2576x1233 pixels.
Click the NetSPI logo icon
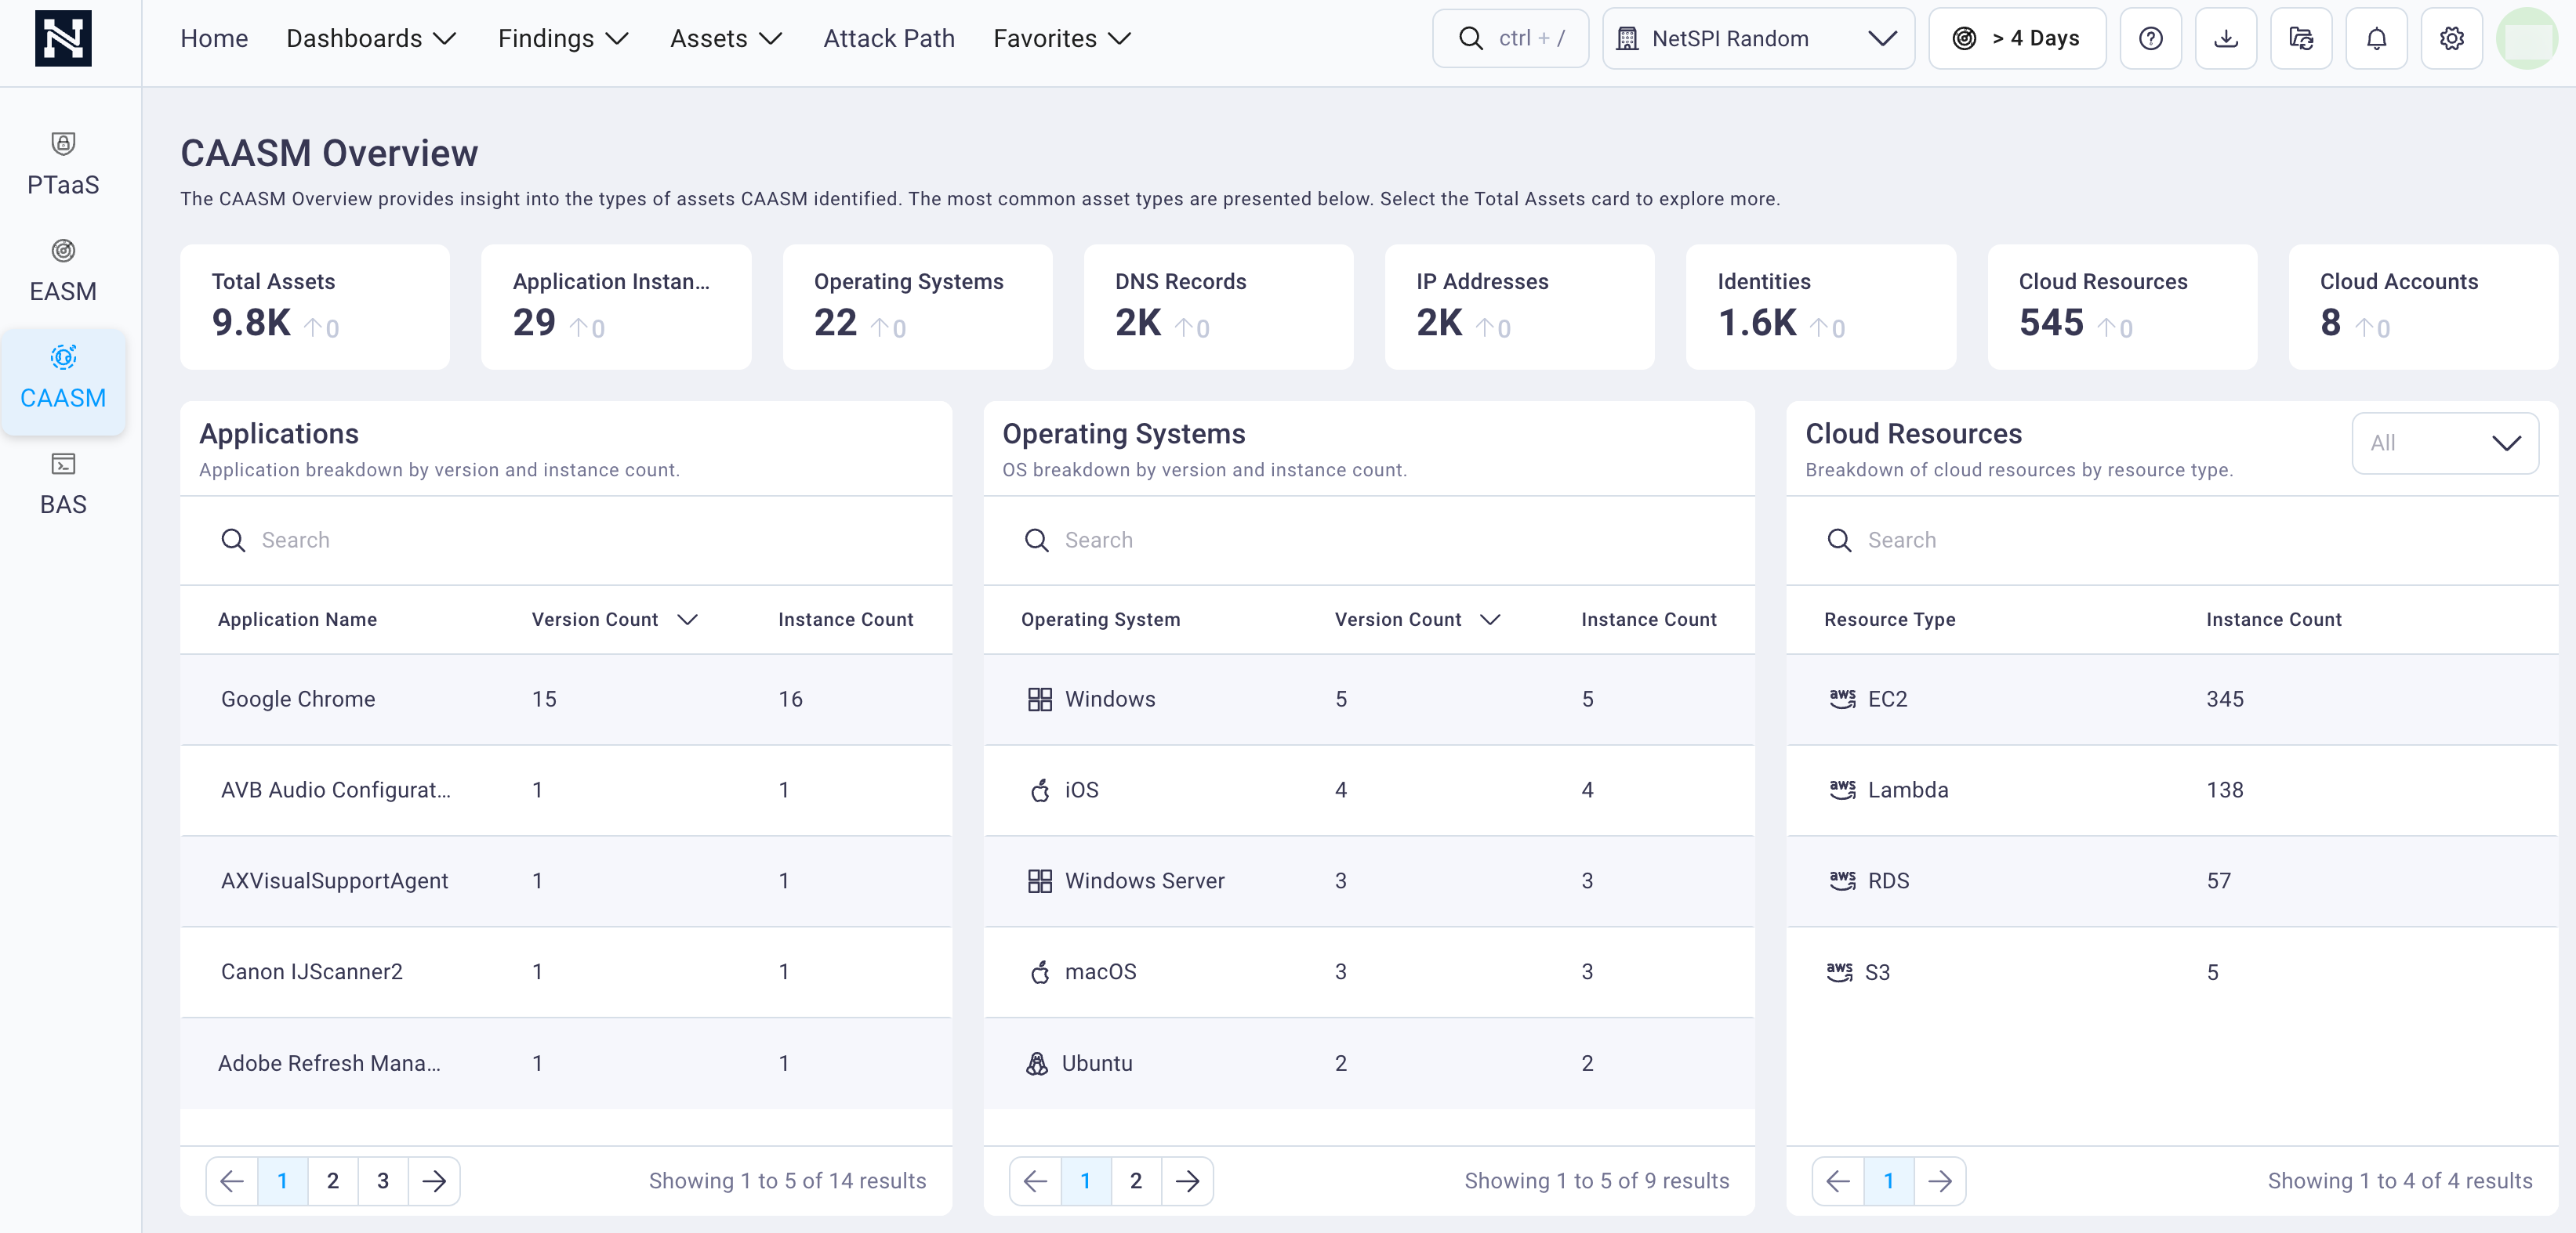63,38
